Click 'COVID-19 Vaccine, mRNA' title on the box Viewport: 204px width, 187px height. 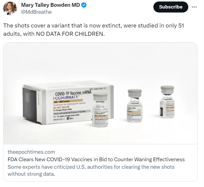tap(73, 93)
